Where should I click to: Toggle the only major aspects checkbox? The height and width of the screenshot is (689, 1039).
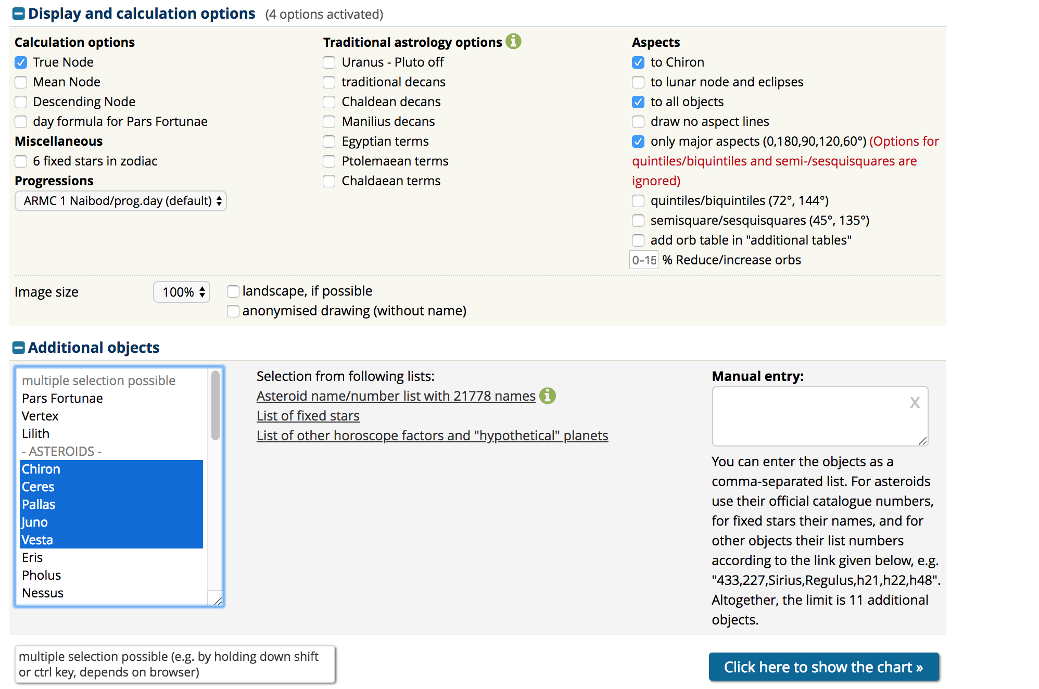[638, 141]
